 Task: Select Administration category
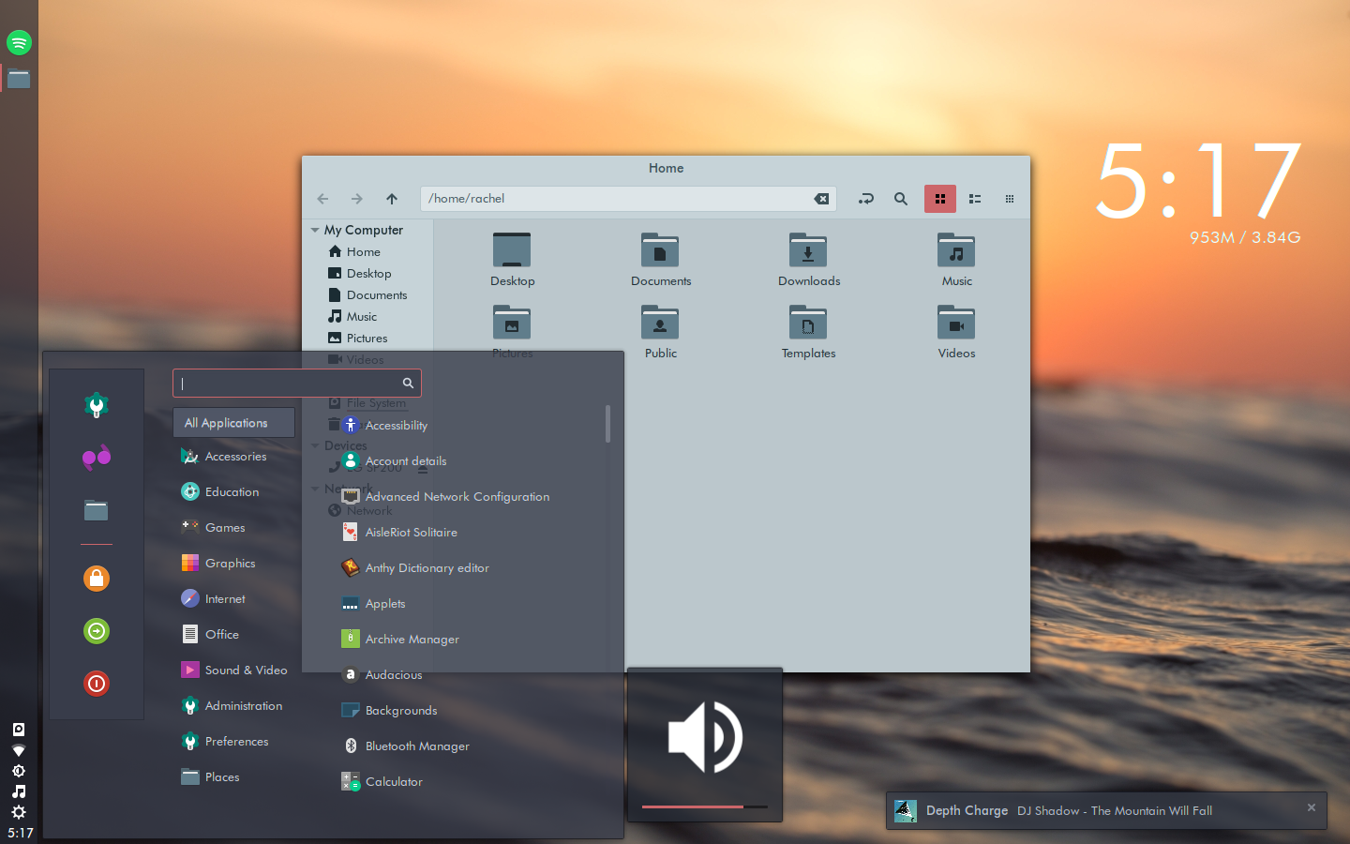[233, 706]
